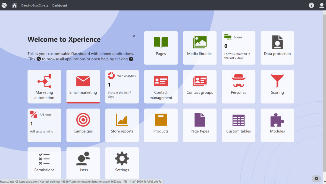
Task: Open the Permissions checklist tile
Action: tap(44, 163)
